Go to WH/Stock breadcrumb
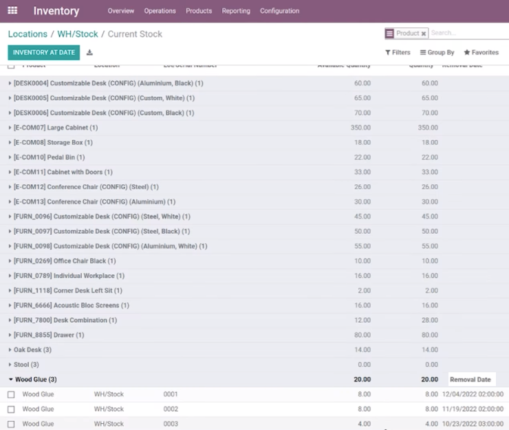Image resolution: width=509 pixels, height=430 pixels. pyautogui.click(x=78, y=34)
